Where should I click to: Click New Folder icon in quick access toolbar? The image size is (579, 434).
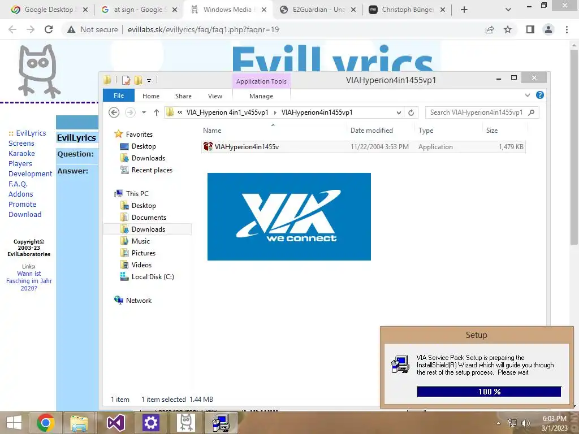[139, 80]
